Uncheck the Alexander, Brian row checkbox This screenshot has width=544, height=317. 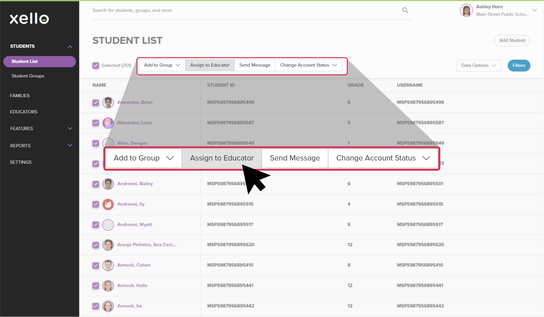pos(96,102)
